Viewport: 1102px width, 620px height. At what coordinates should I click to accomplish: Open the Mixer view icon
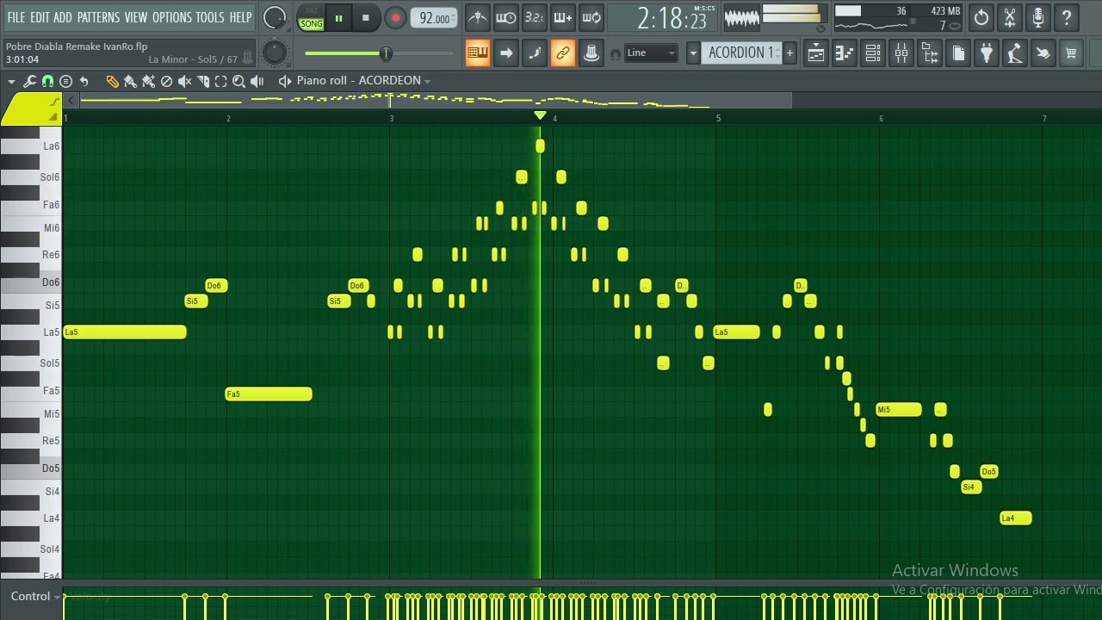901,53
